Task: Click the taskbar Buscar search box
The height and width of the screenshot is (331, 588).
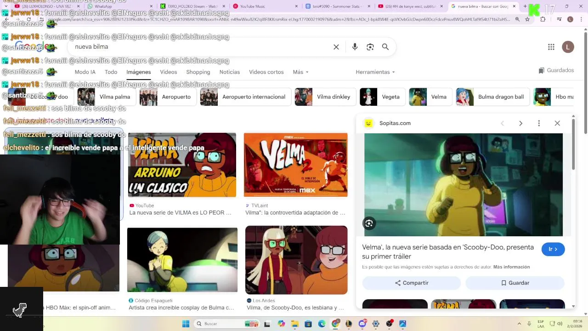Action: click(227, 324)
